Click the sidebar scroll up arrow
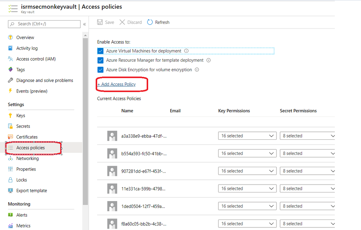The height and width of the screenshot is (230, 361). 85,35
